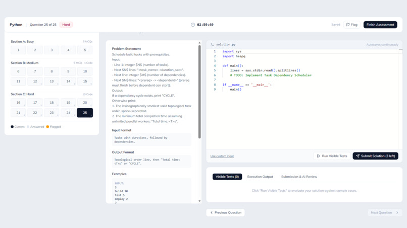Jump to question 22
407x228 pixels.
click(35, 113)
